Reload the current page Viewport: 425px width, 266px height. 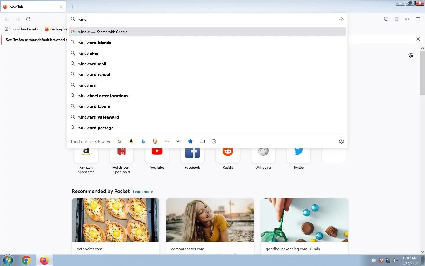point(28,19)
